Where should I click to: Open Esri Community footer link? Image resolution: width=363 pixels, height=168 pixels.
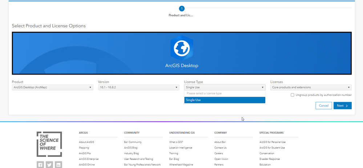133,142
